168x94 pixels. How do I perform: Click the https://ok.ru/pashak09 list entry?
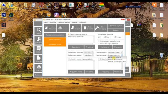[x=76, y=37]
